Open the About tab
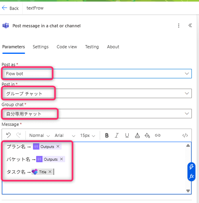 click(113, 47)
